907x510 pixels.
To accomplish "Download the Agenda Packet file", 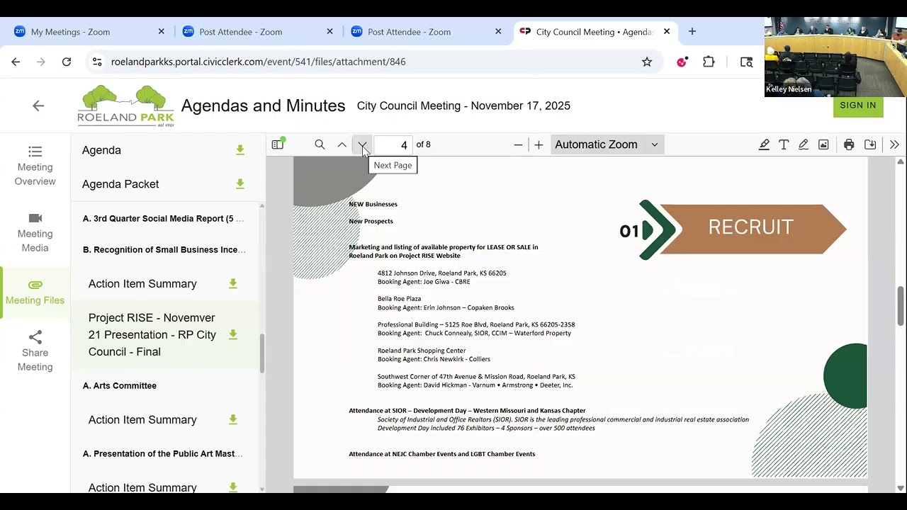I will (240, 184).
